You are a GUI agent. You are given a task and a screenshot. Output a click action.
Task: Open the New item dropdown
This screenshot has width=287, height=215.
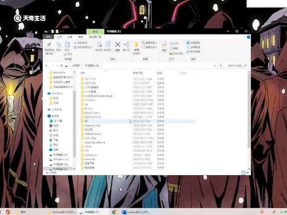(x=150, y=43)
